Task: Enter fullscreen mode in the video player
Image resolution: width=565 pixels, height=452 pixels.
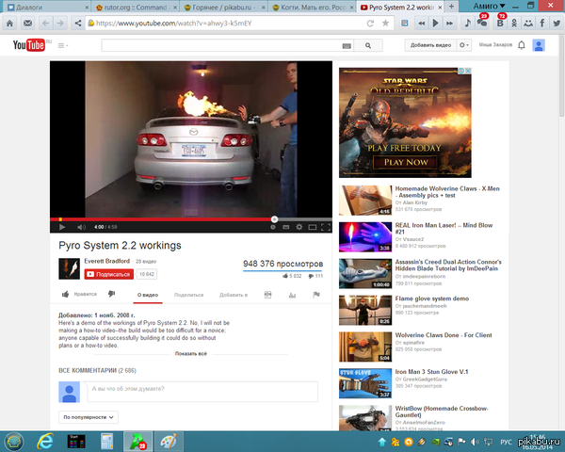Action: click(x=325, y=227)
